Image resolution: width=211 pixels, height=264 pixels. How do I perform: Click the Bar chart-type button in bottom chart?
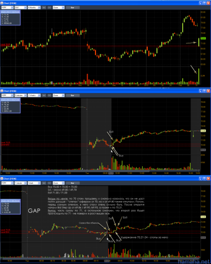point(73,183)
